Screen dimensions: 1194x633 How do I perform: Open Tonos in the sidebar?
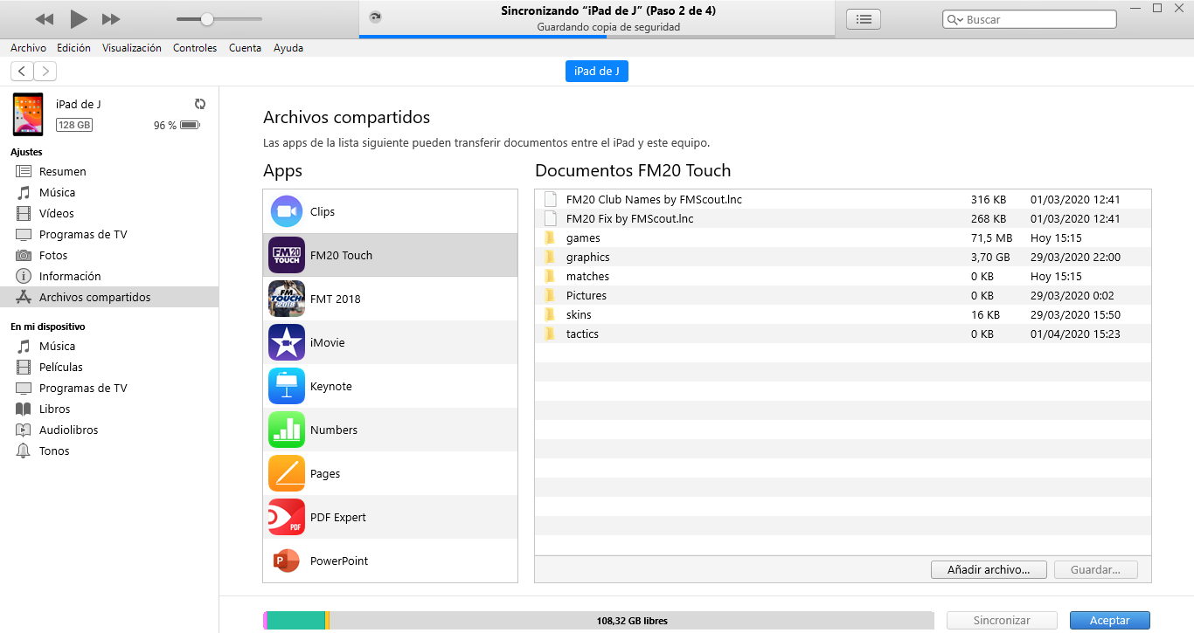[109, 451]
